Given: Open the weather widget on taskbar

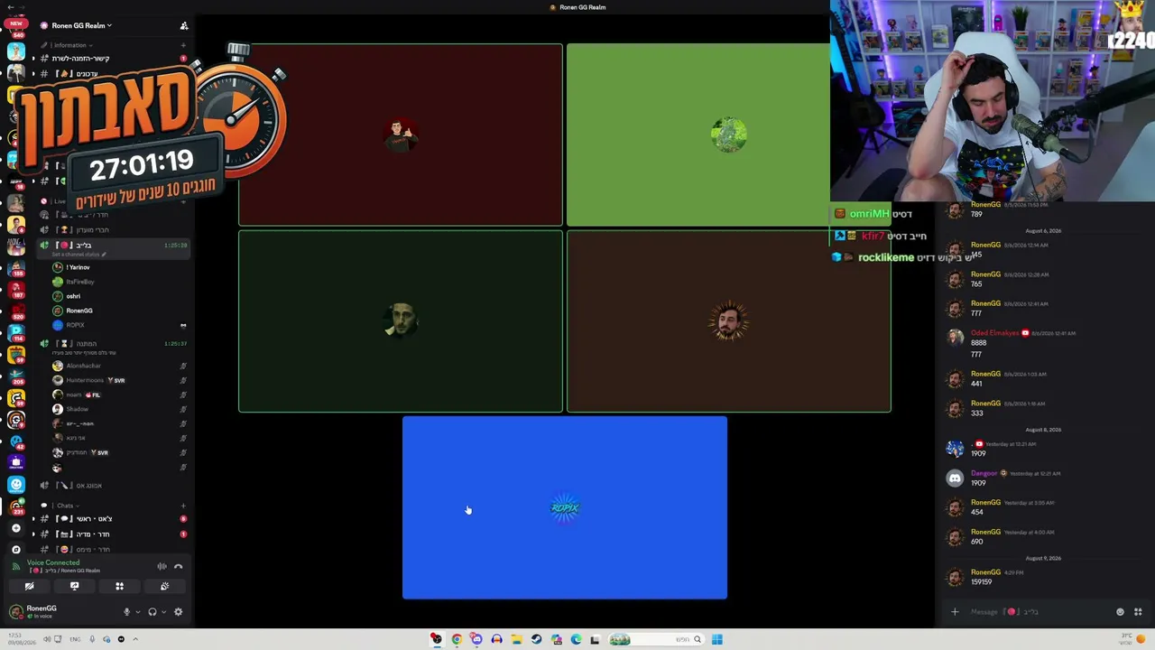Looking at the screenshot, I should click(1132, 639).
